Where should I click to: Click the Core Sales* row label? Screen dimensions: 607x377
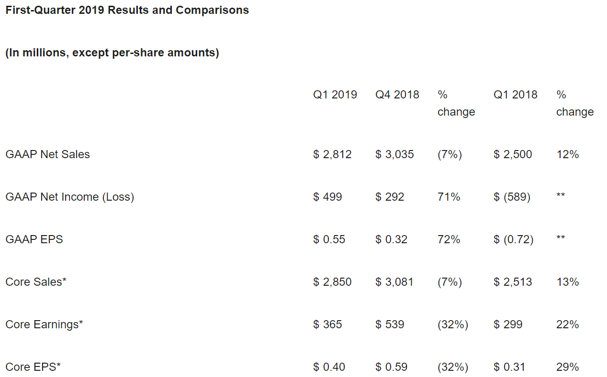pyautogui.click(x=36, y=282)
